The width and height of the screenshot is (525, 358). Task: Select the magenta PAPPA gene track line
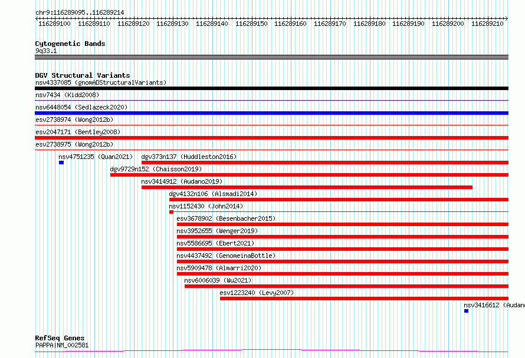pyautogui.click(x=271, y=351)
